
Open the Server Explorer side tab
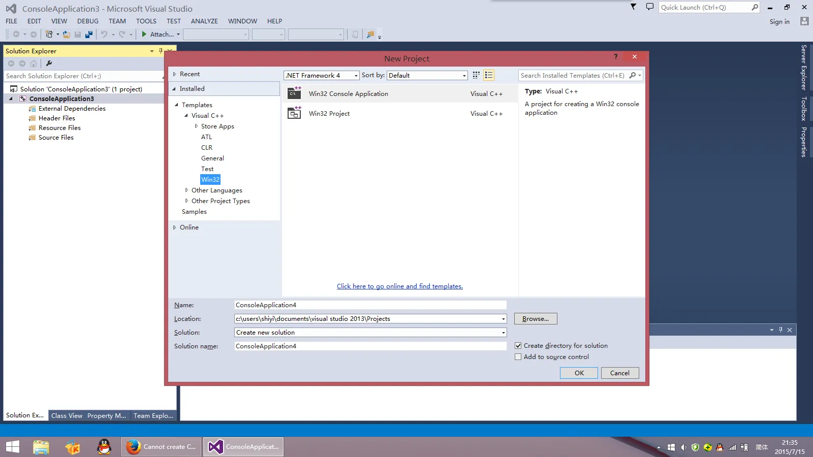click(804, 68)
